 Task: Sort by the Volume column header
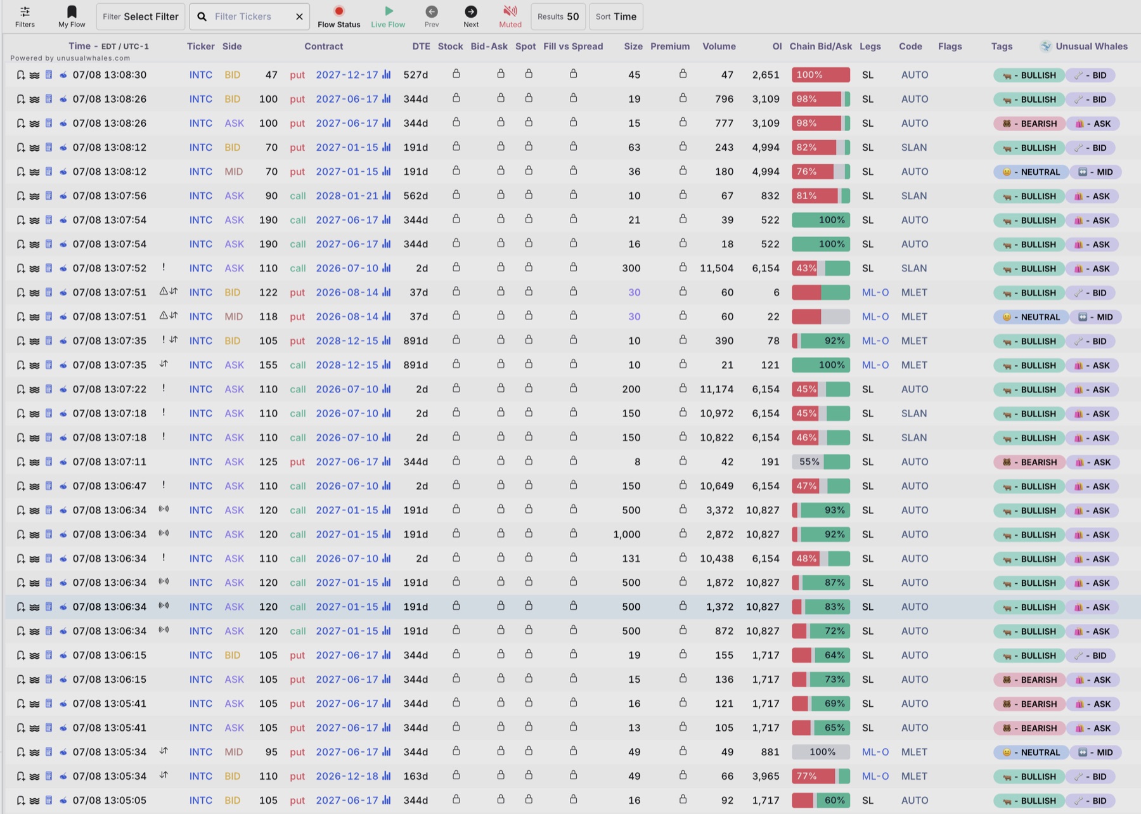(x=719, y=46)
